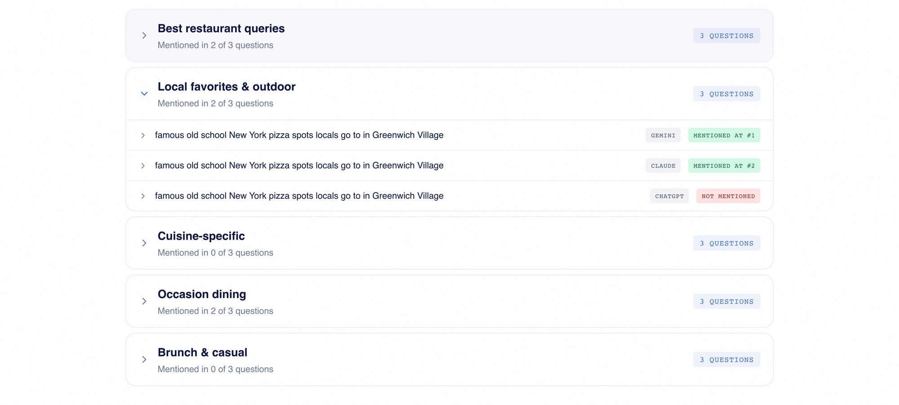Click the 3 QUESTIONS badge for Cuisine-specific

pos(727,243)
